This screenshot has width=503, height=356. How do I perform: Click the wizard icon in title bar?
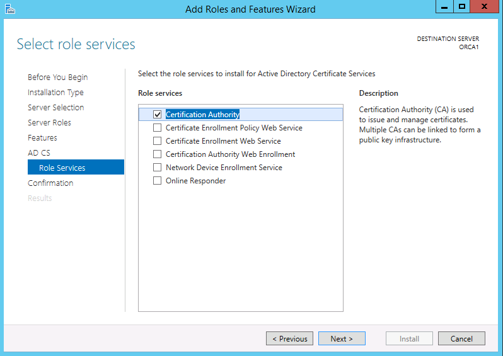[x=9, y=9]
